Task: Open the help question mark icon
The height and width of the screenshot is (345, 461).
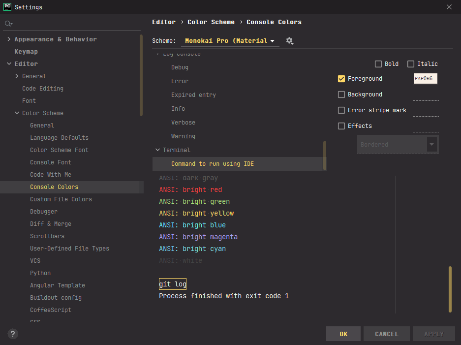Action: [x=13, y=334]
